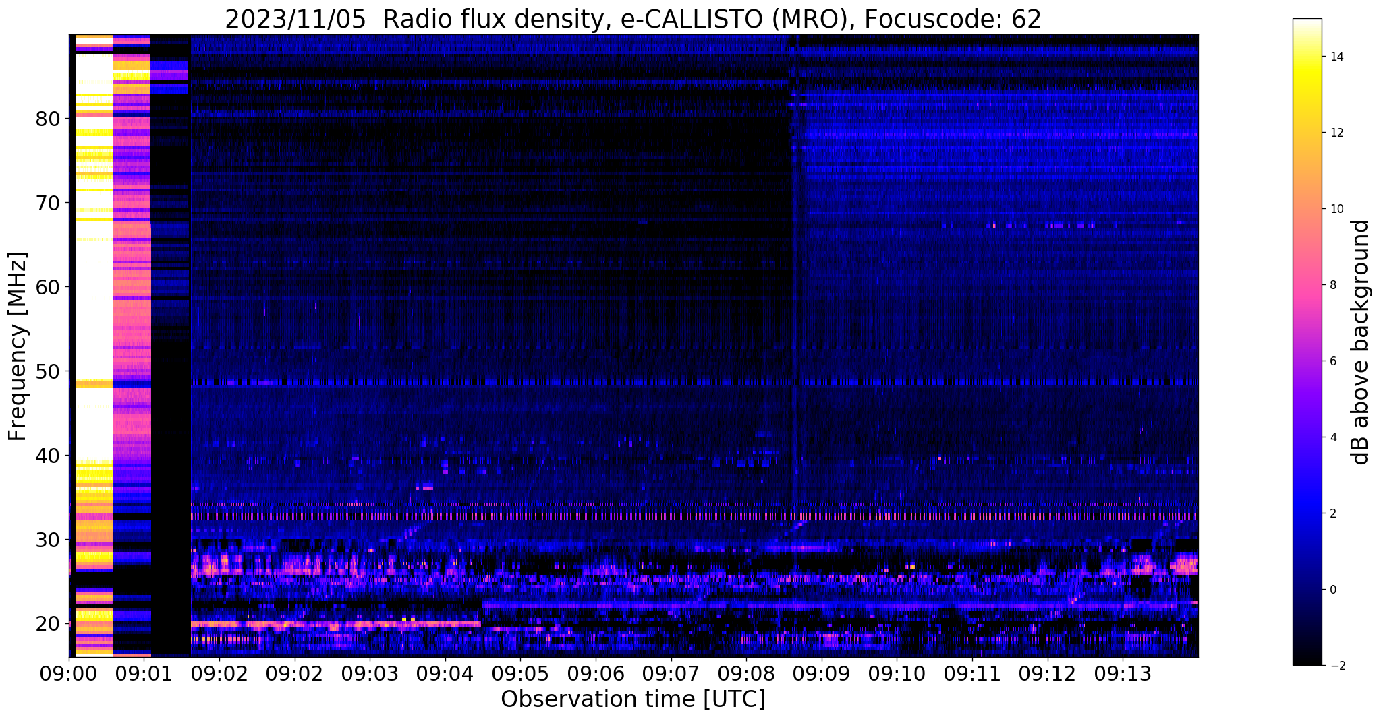Click the 50 MHz tick label

(48, 371)
